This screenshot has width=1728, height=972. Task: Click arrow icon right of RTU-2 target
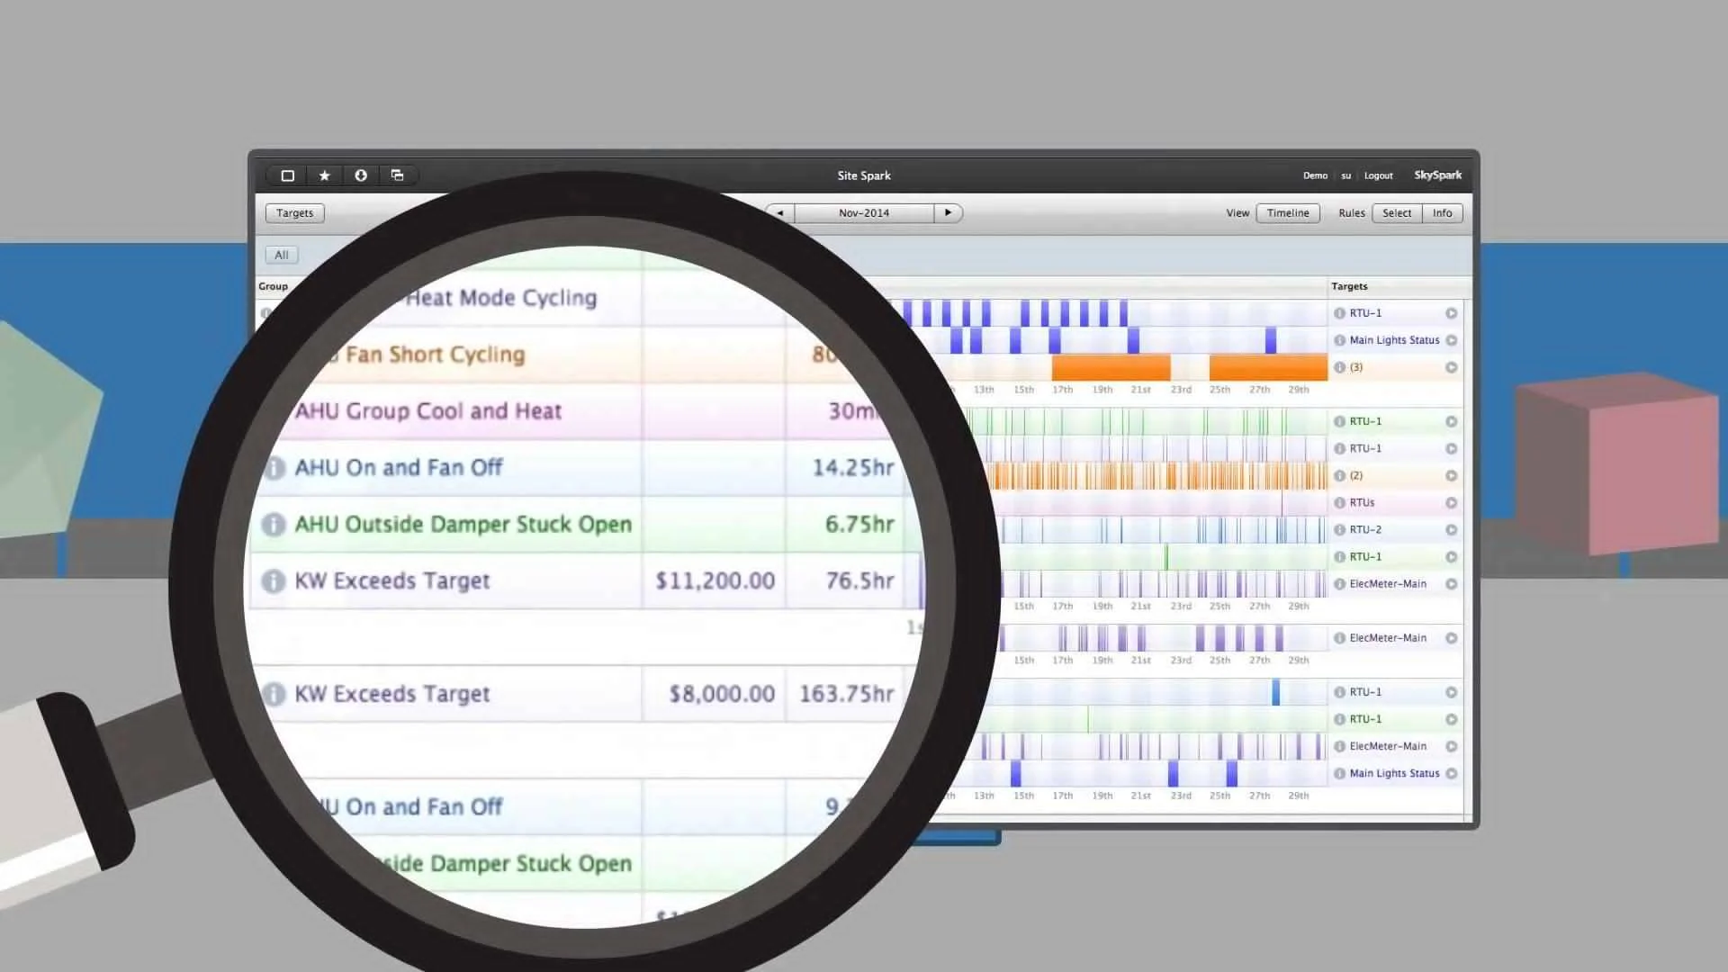tap(1451, 530)
